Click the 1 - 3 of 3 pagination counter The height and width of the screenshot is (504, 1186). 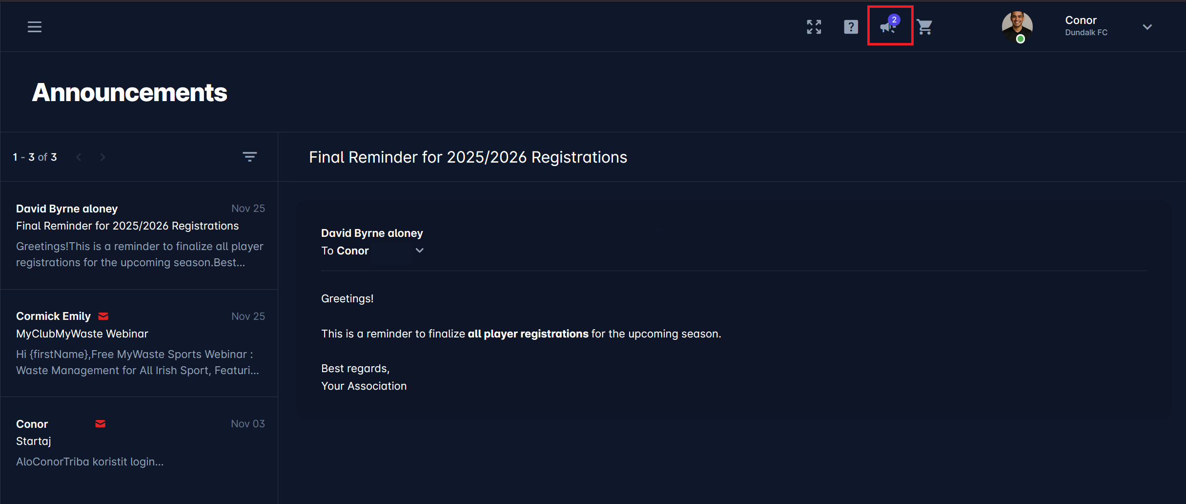tap(35, 157)
